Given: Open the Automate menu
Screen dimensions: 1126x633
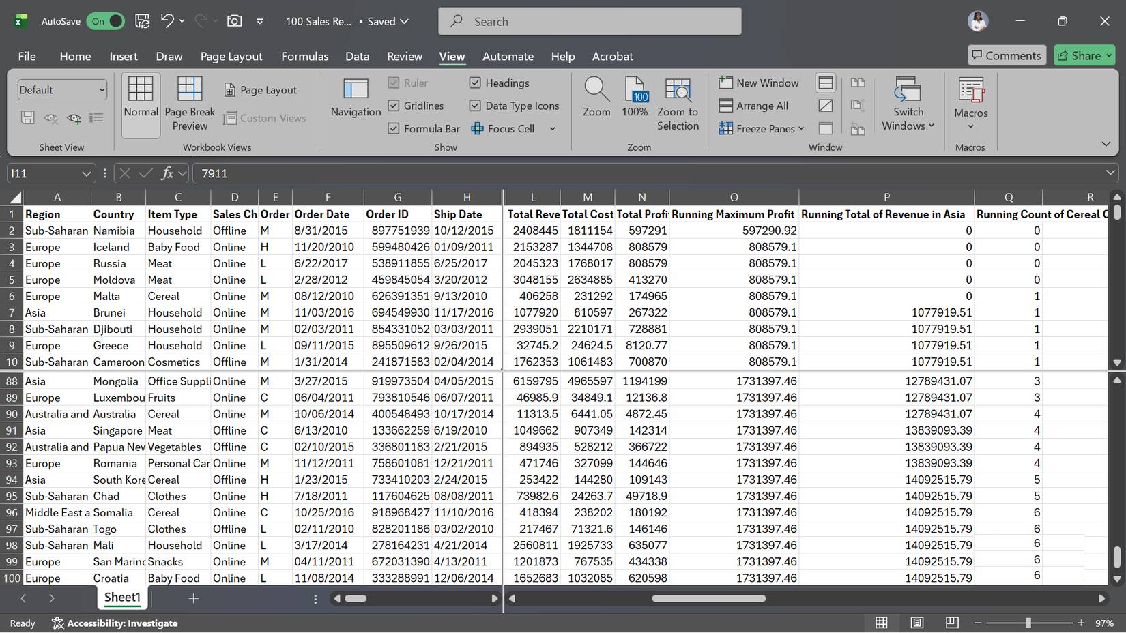Looking at the screenshot, I should tap(508, 56).
